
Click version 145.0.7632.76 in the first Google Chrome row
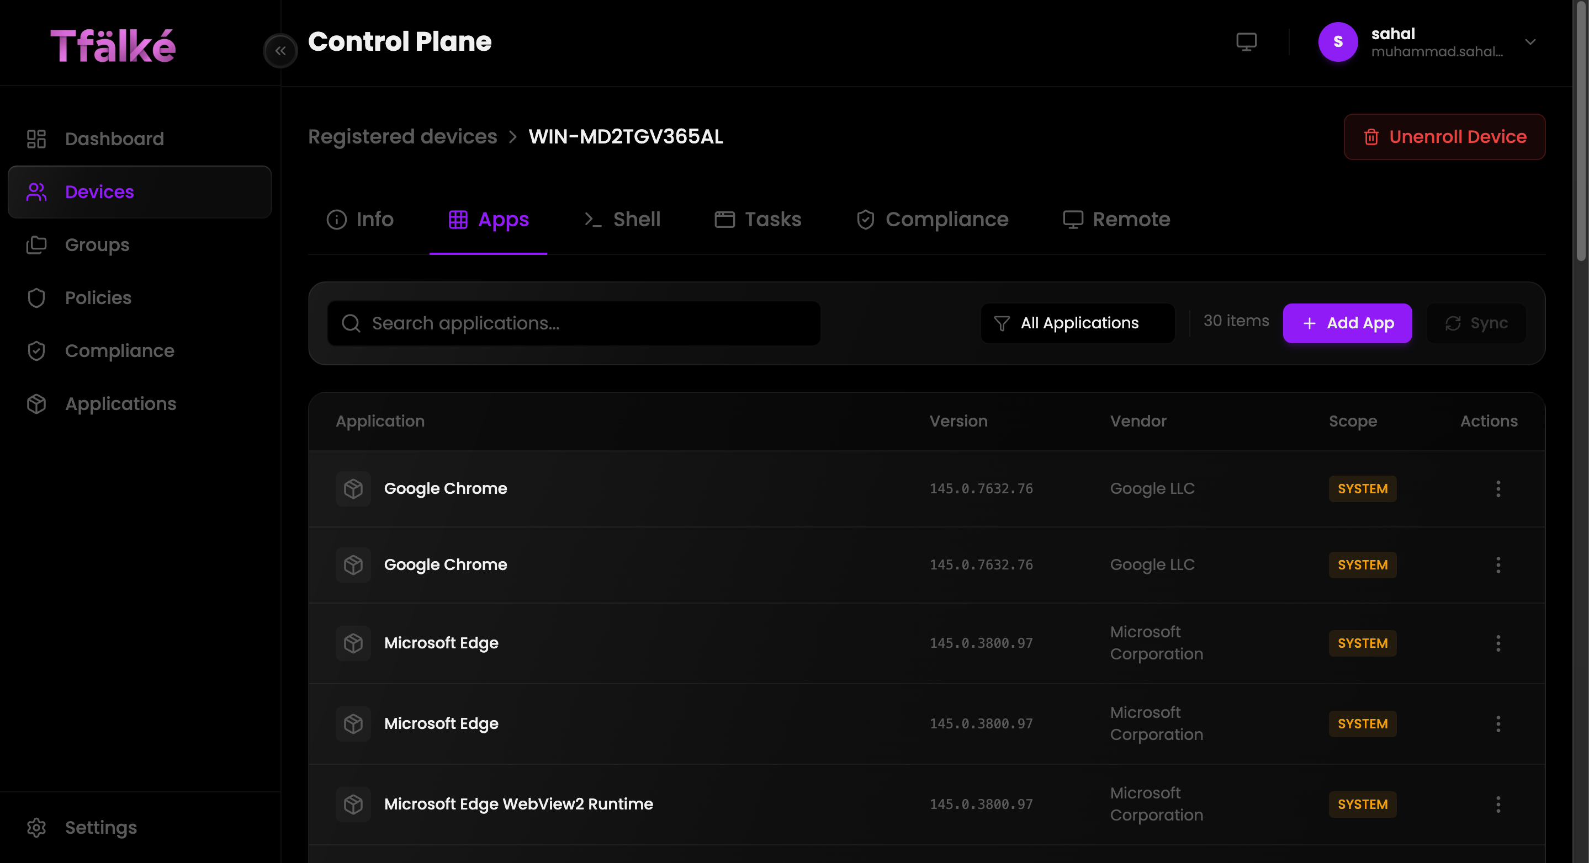981,489
